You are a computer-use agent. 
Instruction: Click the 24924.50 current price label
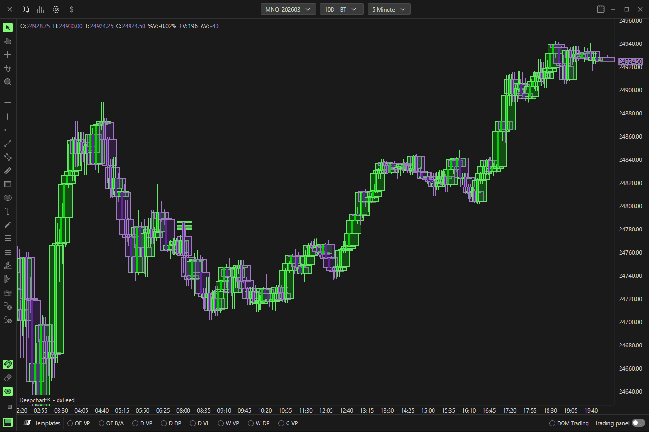click(x=631, y=61)
